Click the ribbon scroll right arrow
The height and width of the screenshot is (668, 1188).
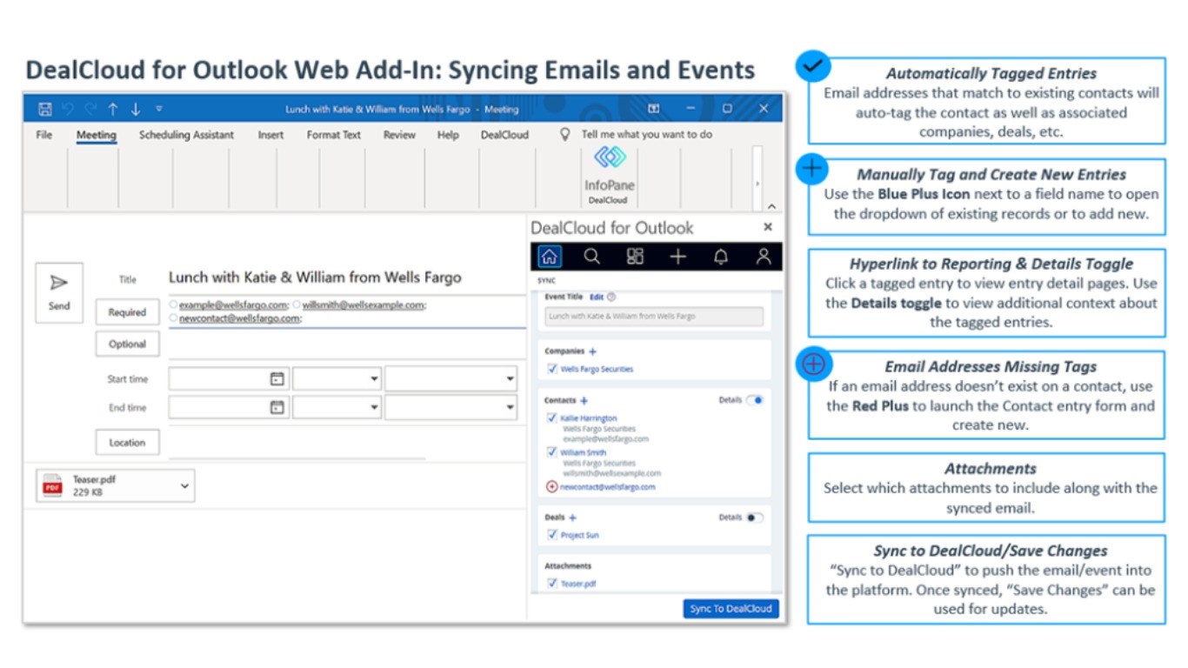757,184
